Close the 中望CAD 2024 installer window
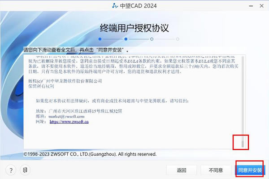 click(x=262, y=6)
